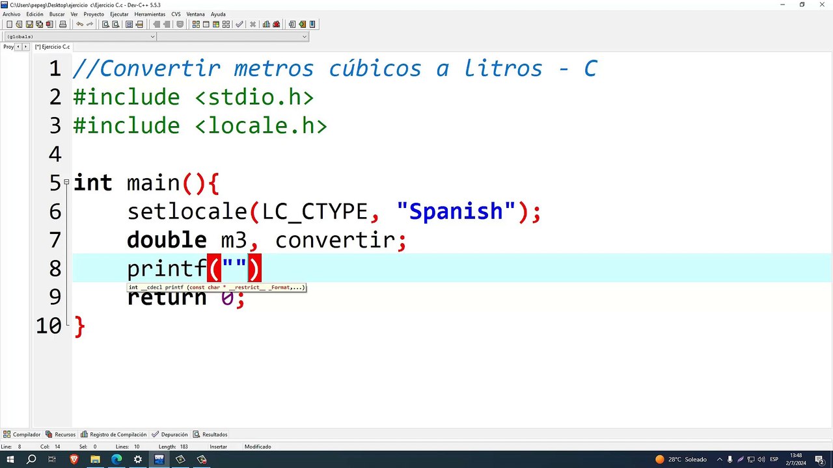Compile the program with the four-squares Compile icon
Viewport: 833px width, 468px height.
tap(196, 25)
